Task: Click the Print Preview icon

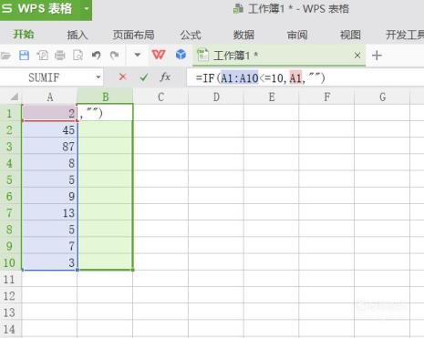Action: pyautogui.click(x=78, y=56)
